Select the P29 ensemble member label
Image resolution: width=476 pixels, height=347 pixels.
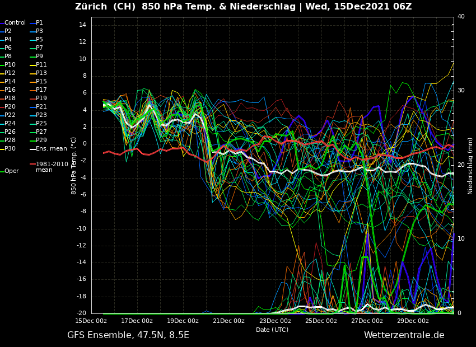[x=41, y=140]
